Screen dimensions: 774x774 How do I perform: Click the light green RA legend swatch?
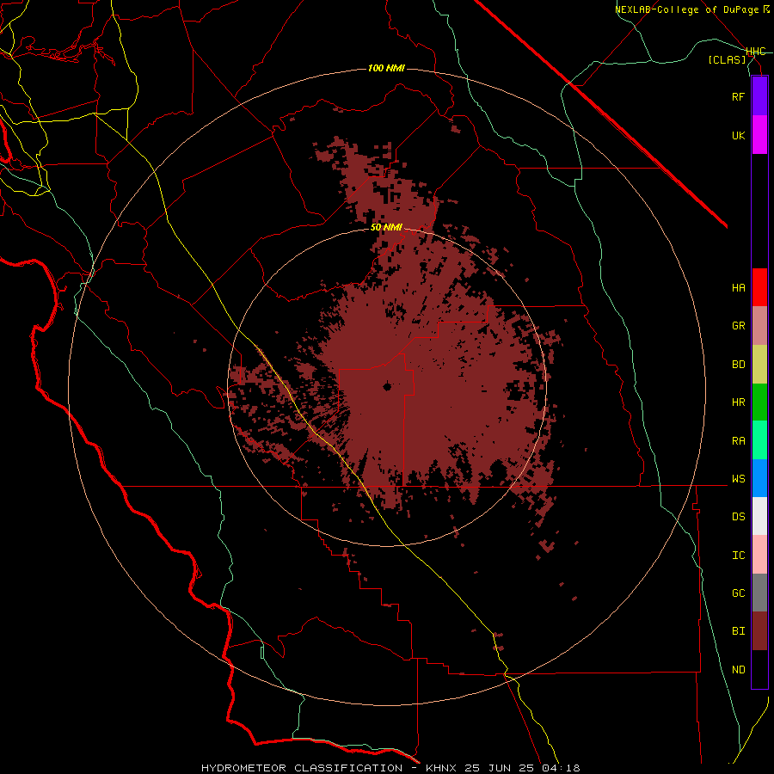[x=759, y=440]
